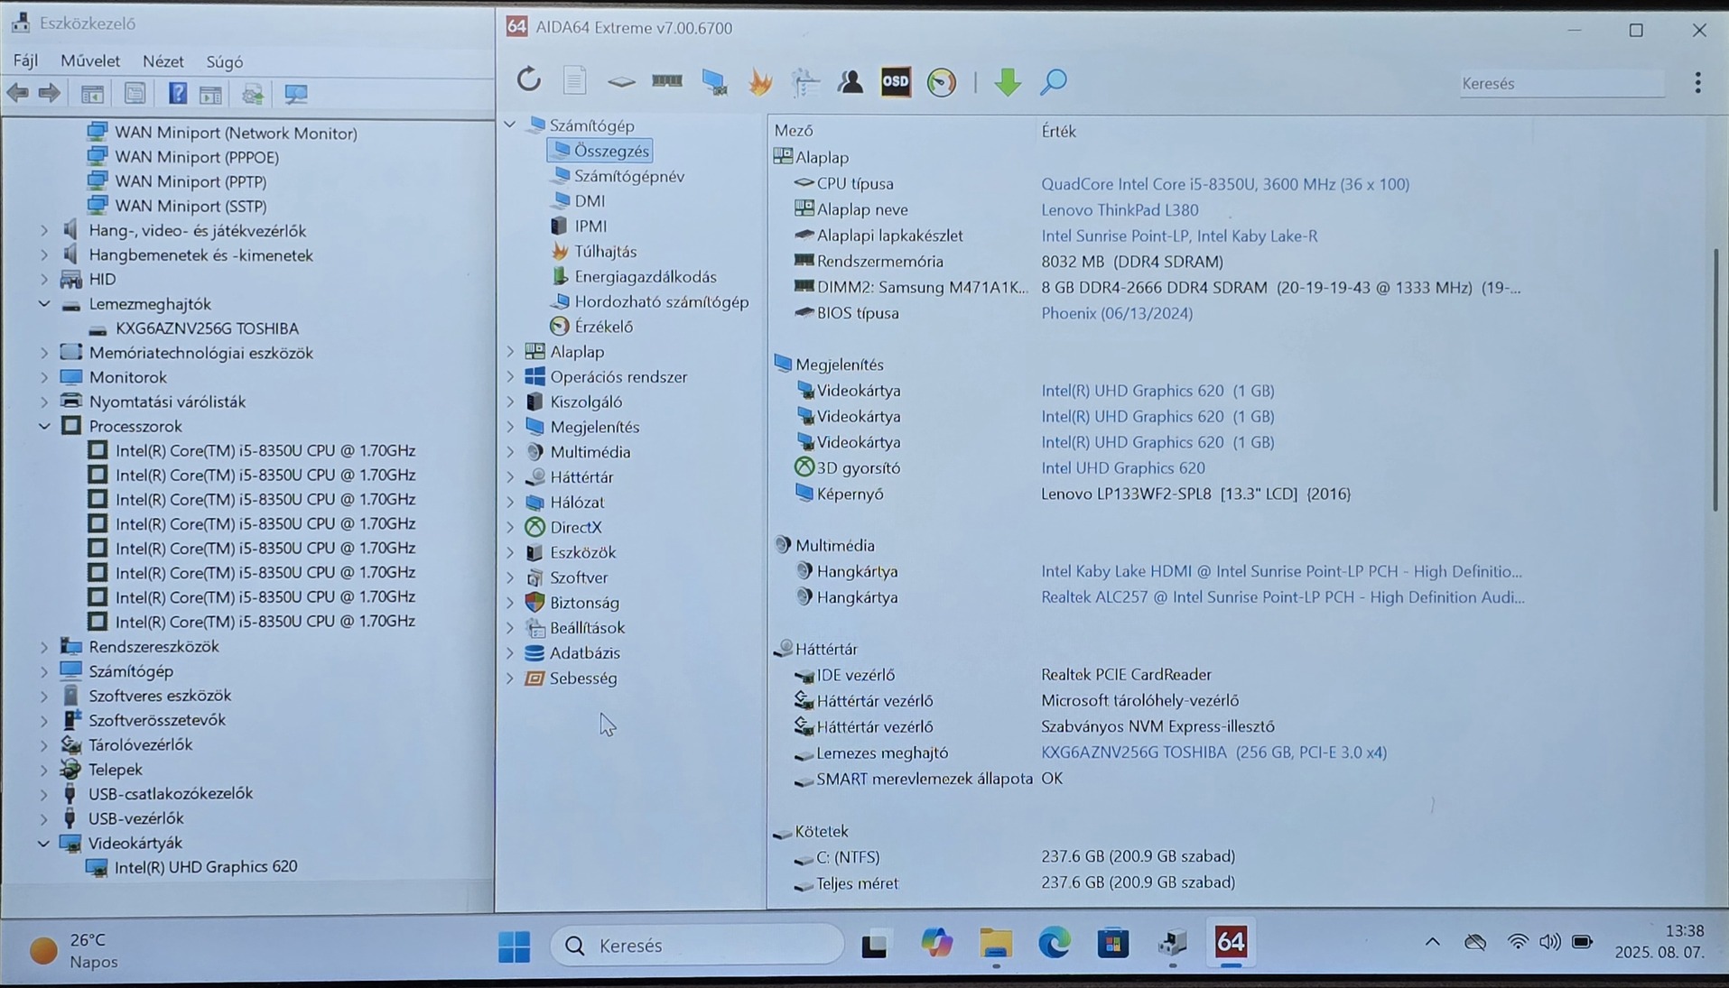This screenshot has height=988, width=1729.
Task: Click the blue magnifier search icon in AIDA64
Action: pos(1054,82)
